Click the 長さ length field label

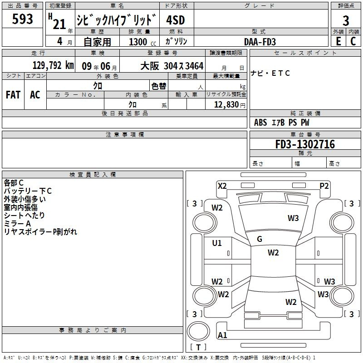point(258,163)
